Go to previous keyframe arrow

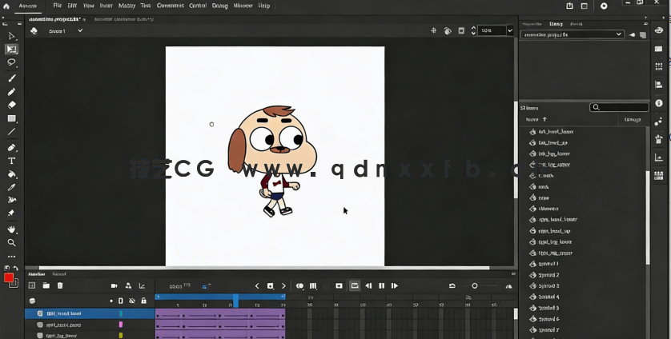[x=257, y=285]
